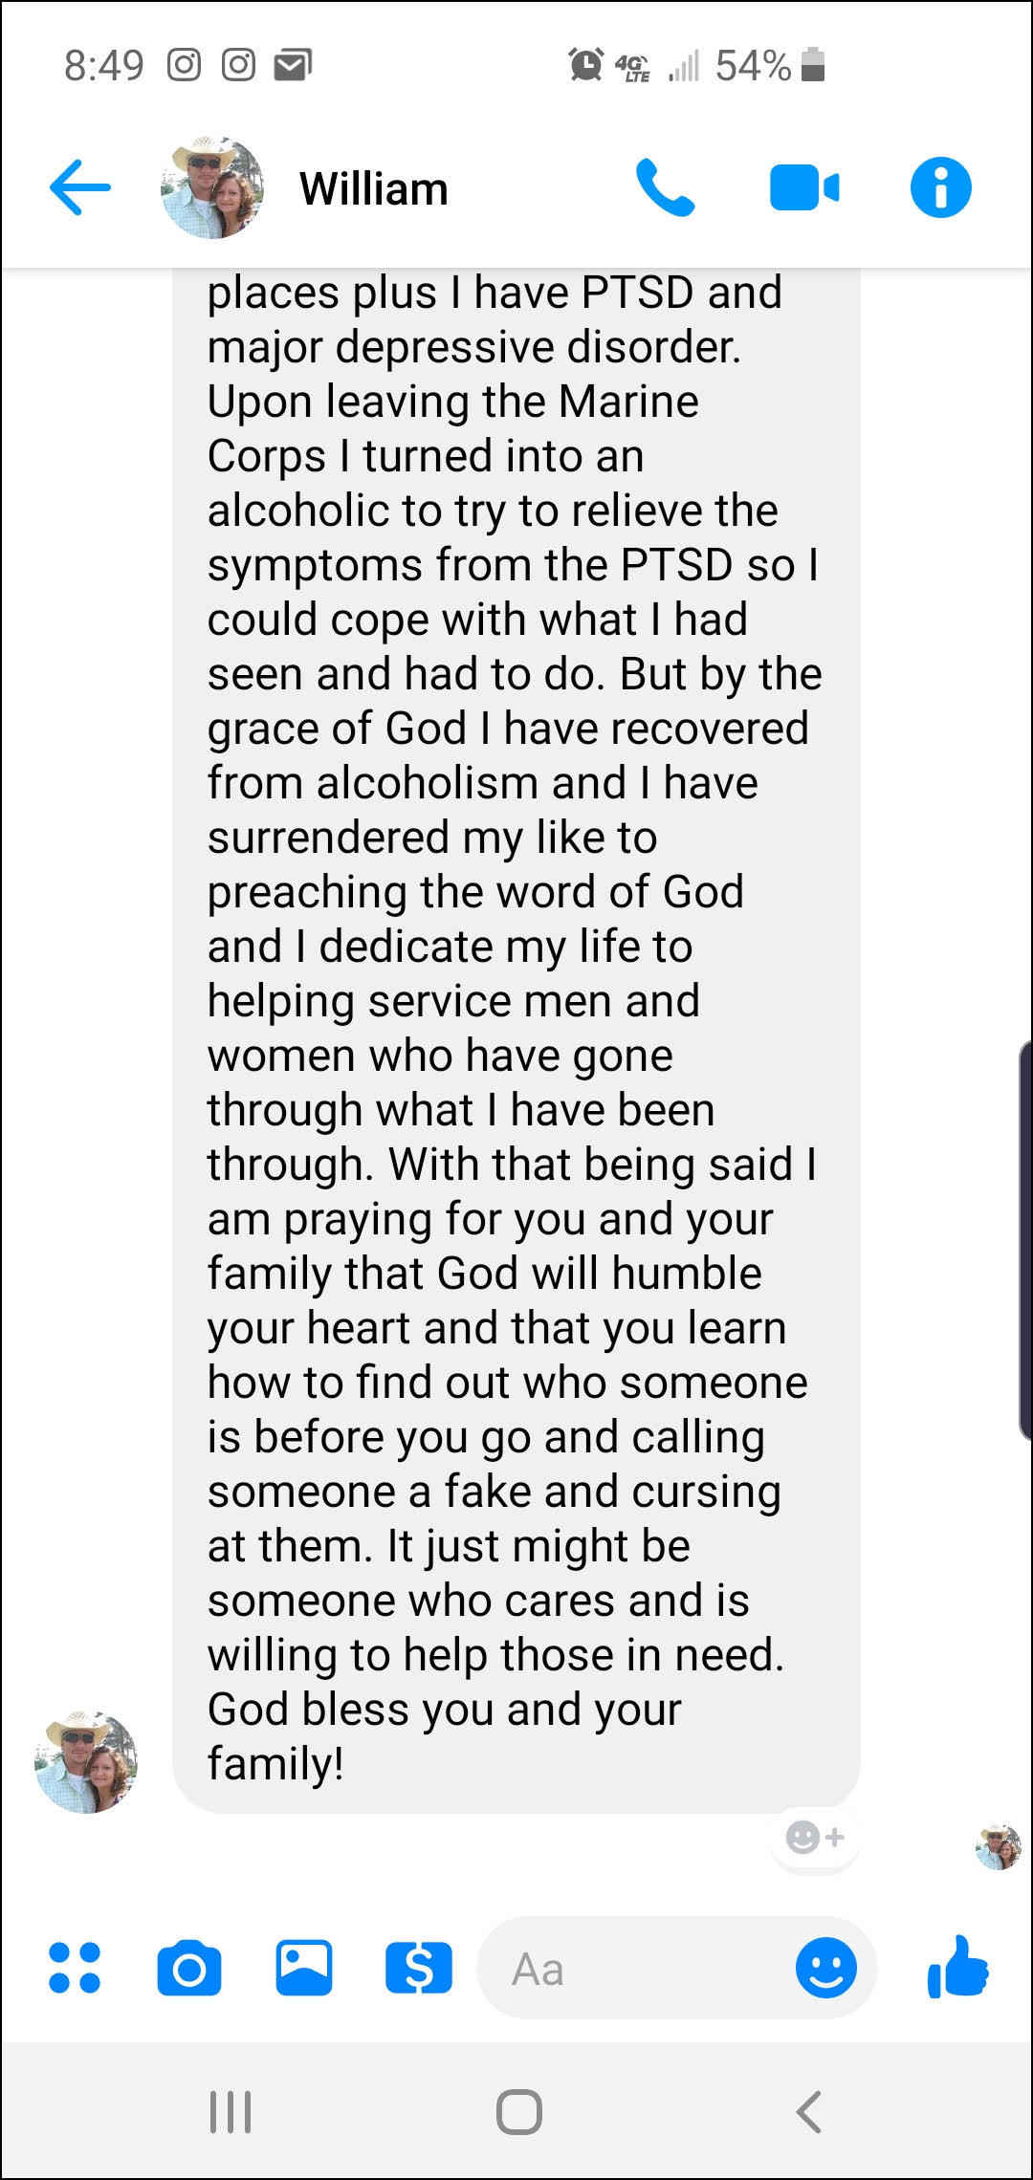
Task: Start a video call with William
Action: [x=804, y=187]
